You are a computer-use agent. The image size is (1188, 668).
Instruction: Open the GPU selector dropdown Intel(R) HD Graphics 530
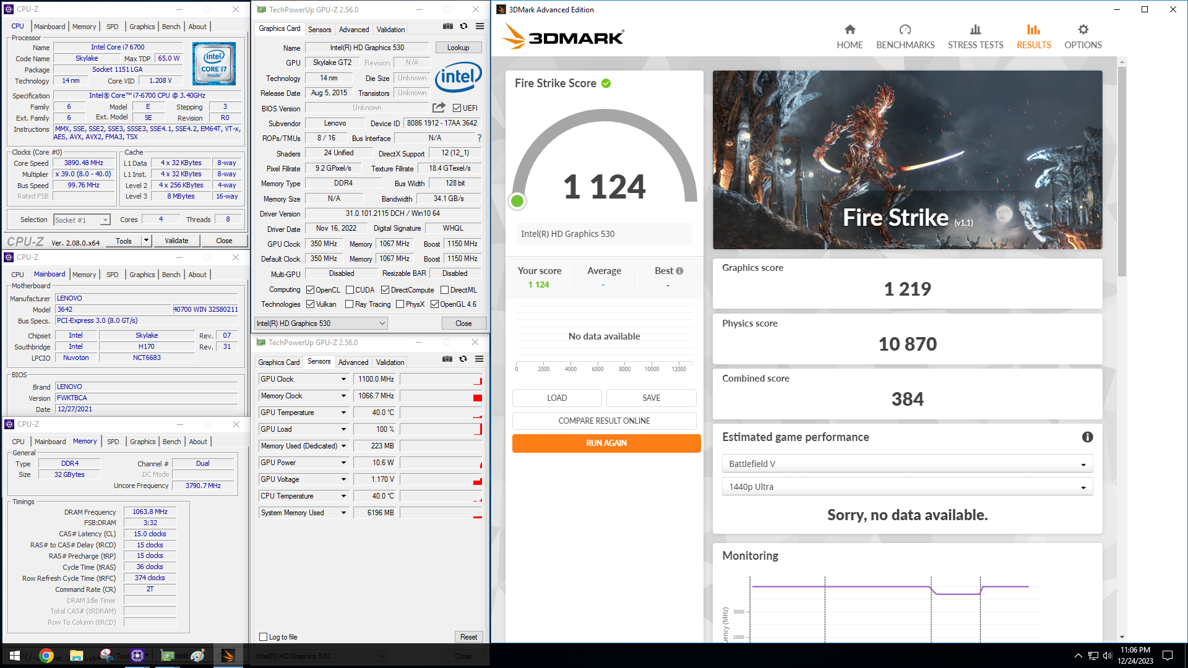pos(321,323)
